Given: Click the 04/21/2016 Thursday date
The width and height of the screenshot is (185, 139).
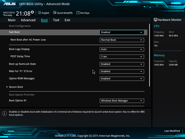Looking at the screenshot, I should (9, 14).
